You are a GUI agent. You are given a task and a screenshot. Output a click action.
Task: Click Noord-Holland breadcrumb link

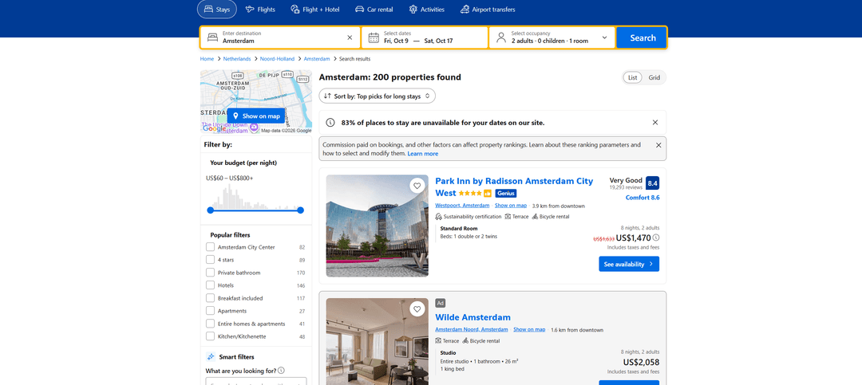pyautogui.click(x=277, y=59)
